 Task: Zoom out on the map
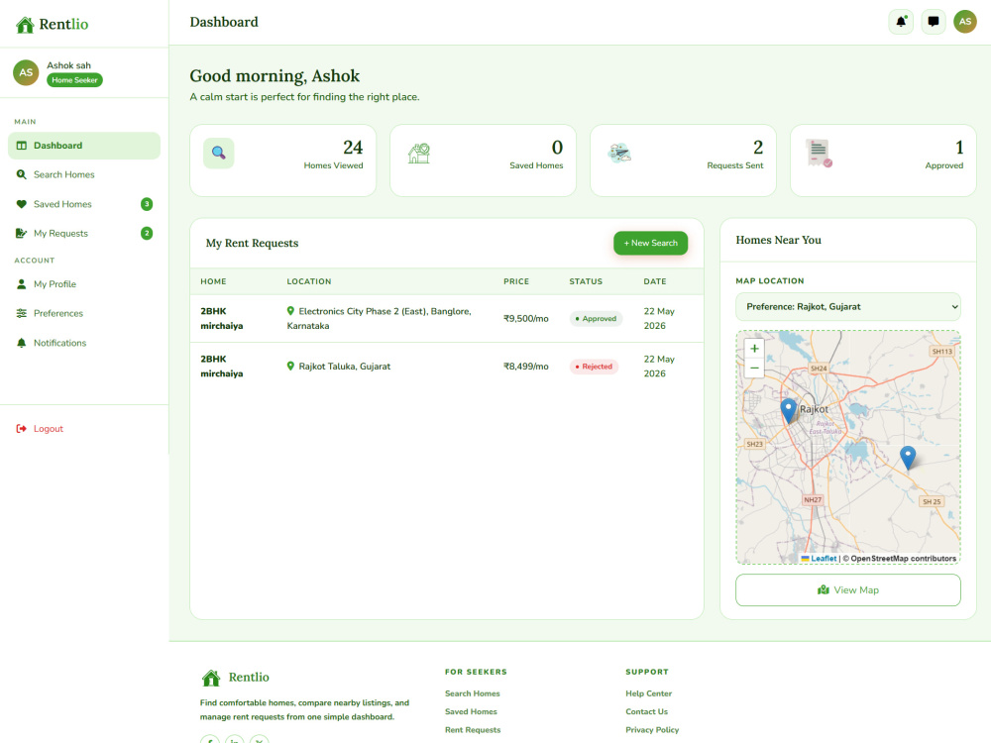pos(754,369)
